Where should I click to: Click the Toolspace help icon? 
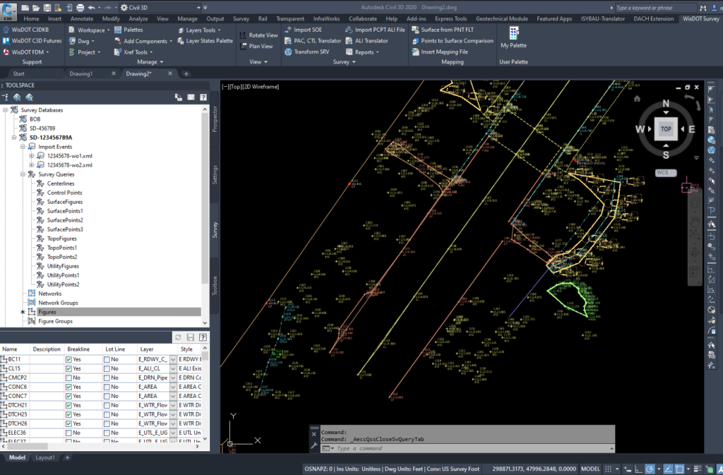(x=203, y=97)
